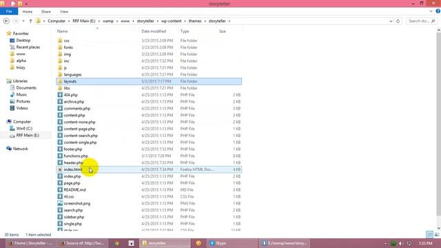Viewport: 441px width, 248px height.
Task: Select the fonts folder icon
Action: point(60,48)
